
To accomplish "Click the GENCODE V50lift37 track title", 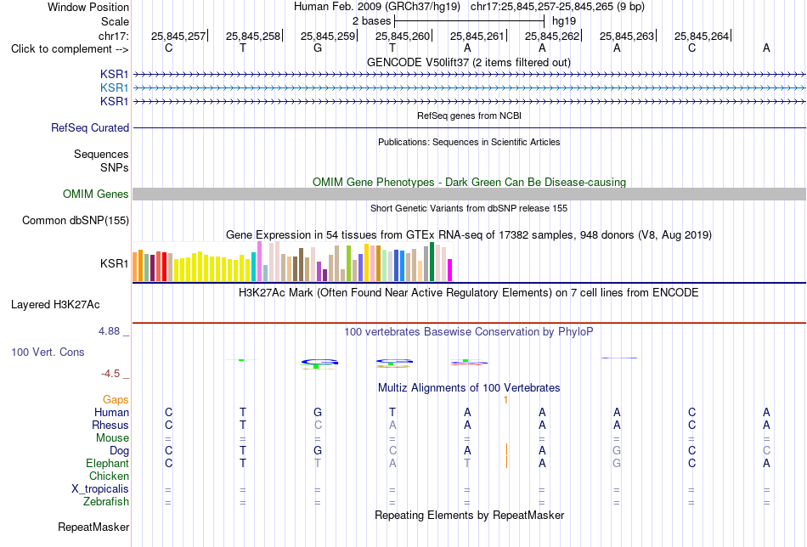I will (469, 62).
